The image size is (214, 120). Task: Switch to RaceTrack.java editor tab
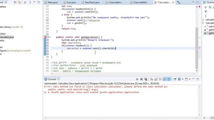point(91,2)
